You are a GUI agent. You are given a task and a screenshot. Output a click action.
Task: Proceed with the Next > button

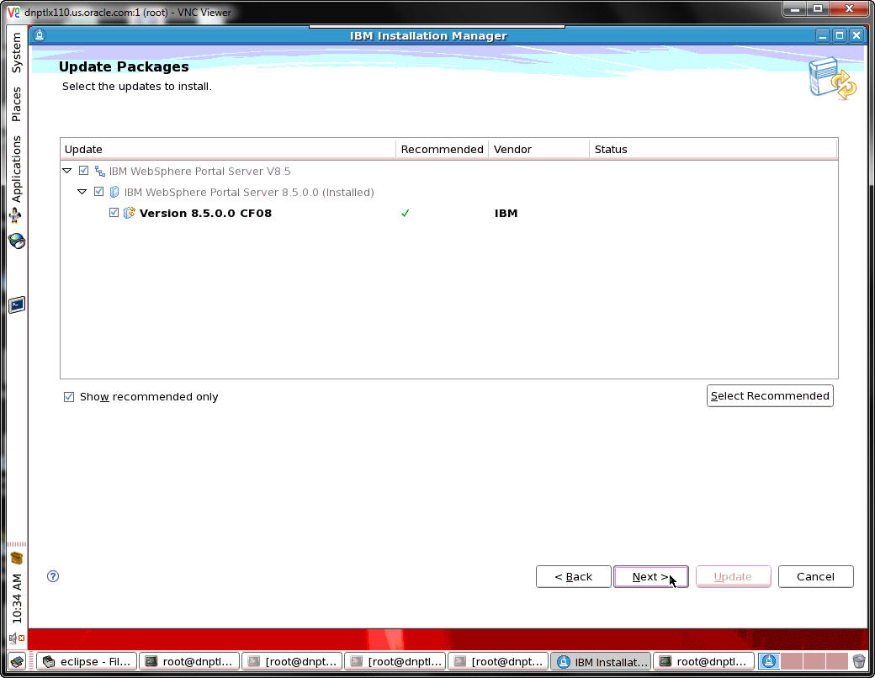[650, 576]
